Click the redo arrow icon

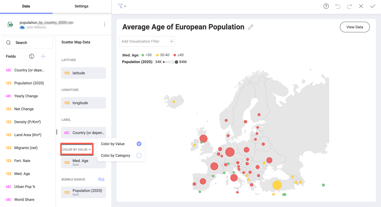(x=349, y=6)
